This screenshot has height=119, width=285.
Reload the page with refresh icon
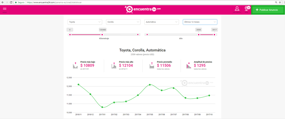(11, 2)
